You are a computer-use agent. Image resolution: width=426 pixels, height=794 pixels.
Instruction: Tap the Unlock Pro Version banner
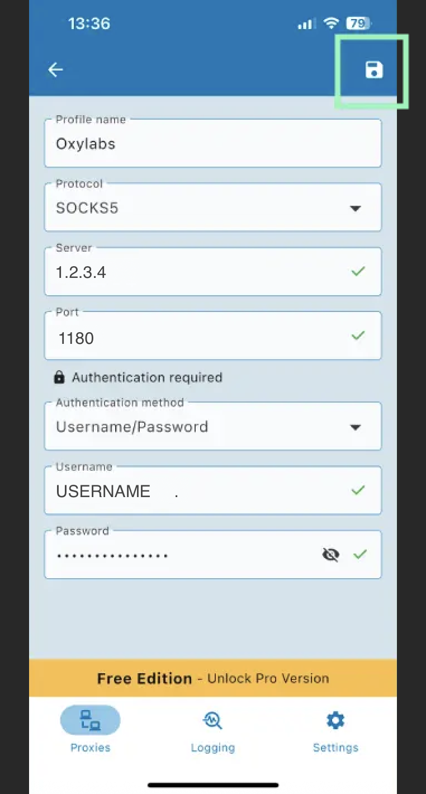point(213,678)
